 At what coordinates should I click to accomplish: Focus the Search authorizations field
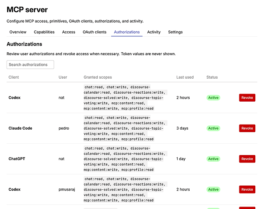30,64
